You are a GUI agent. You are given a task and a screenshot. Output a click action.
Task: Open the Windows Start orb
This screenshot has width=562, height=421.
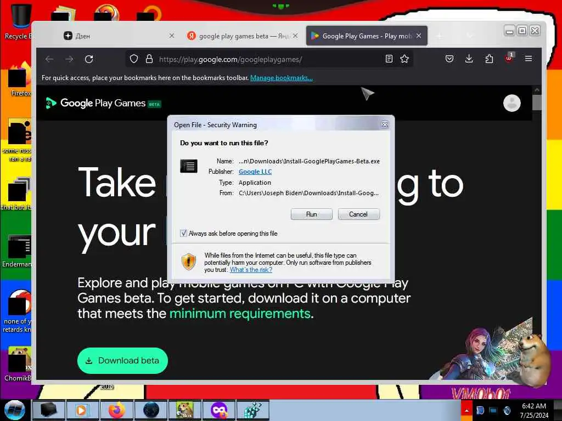click(15, 410)
